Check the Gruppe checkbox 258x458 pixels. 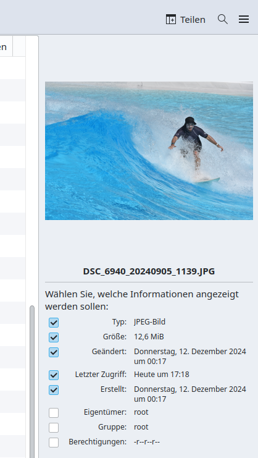point(54,428)
